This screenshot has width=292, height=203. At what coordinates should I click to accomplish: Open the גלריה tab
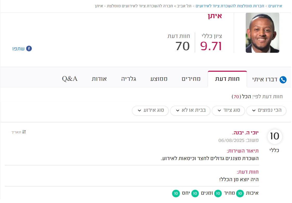(x=129, y=79)
